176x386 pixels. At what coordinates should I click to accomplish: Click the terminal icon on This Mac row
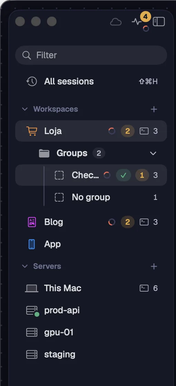click(144, 288)
